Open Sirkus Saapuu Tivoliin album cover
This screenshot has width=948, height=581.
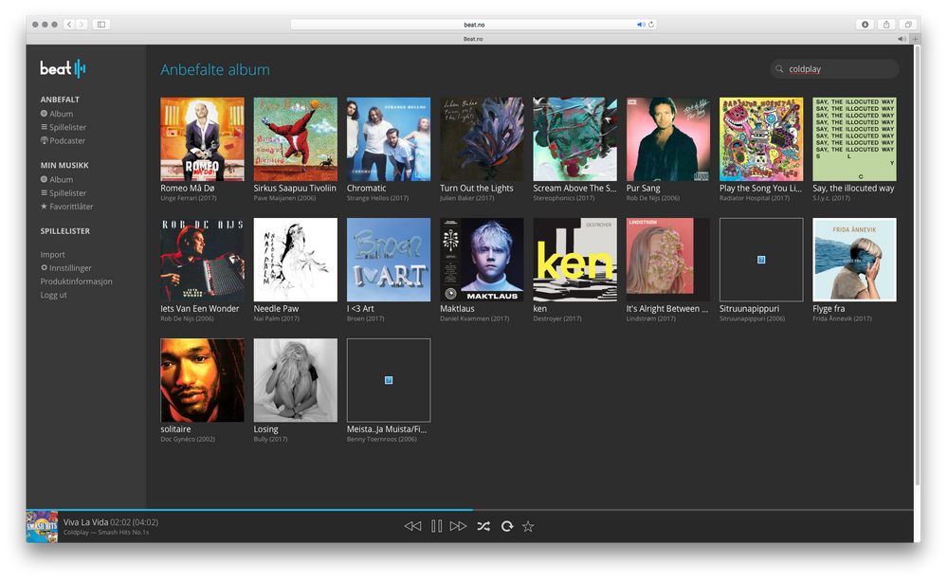[x=296, y=139]
